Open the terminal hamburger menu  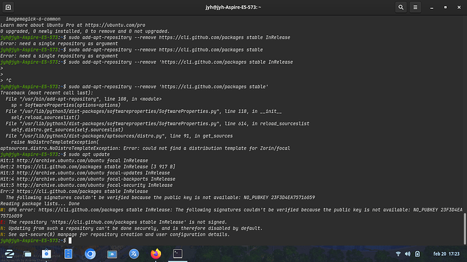point(415,7)
